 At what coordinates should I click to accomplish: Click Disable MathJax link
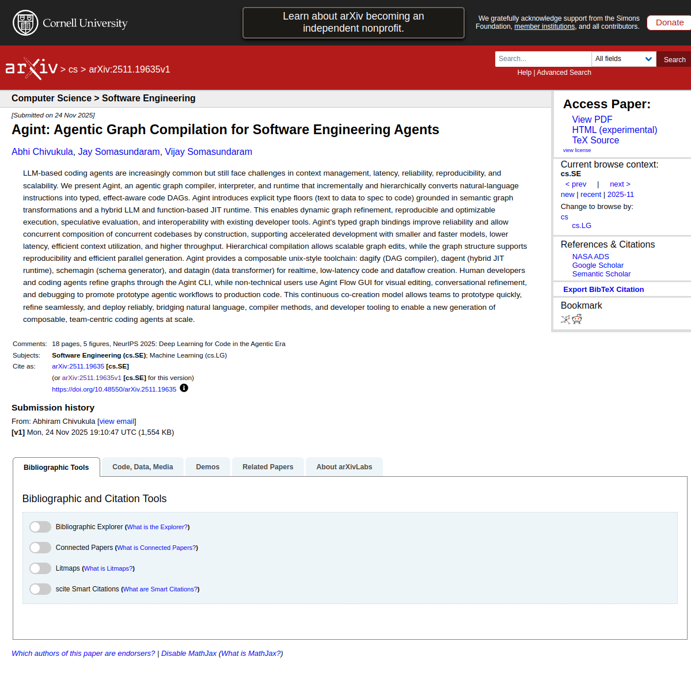[189, 654]
